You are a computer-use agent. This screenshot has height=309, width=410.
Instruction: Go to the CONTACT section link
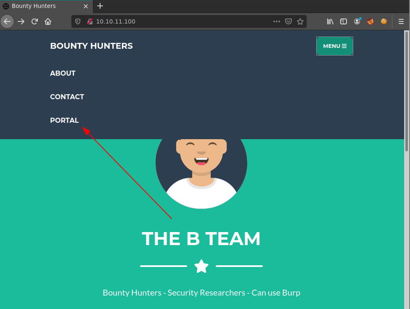point(67,97)
